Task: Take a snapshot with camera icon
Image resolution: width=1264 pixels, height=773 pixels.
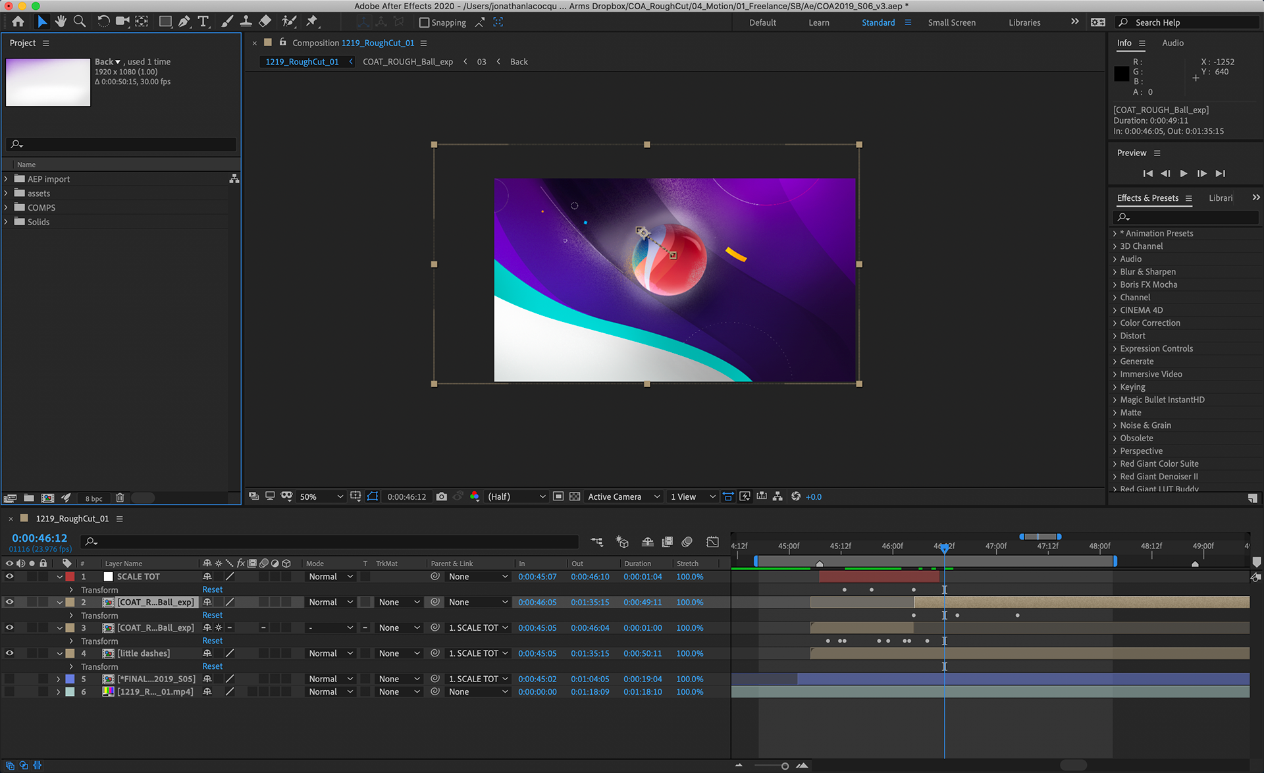Action: click(x=441, y=496)
